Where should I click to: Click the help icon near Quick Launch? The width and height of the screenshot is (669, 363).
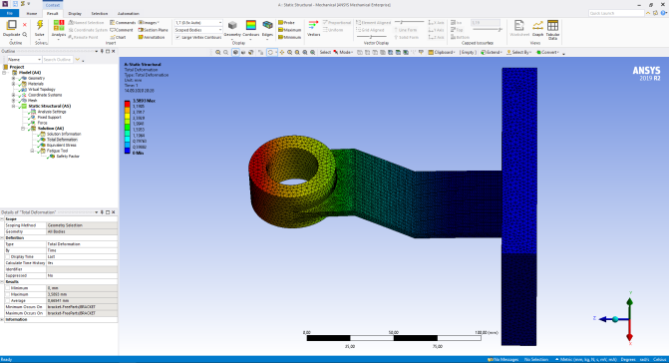[664, 13]
